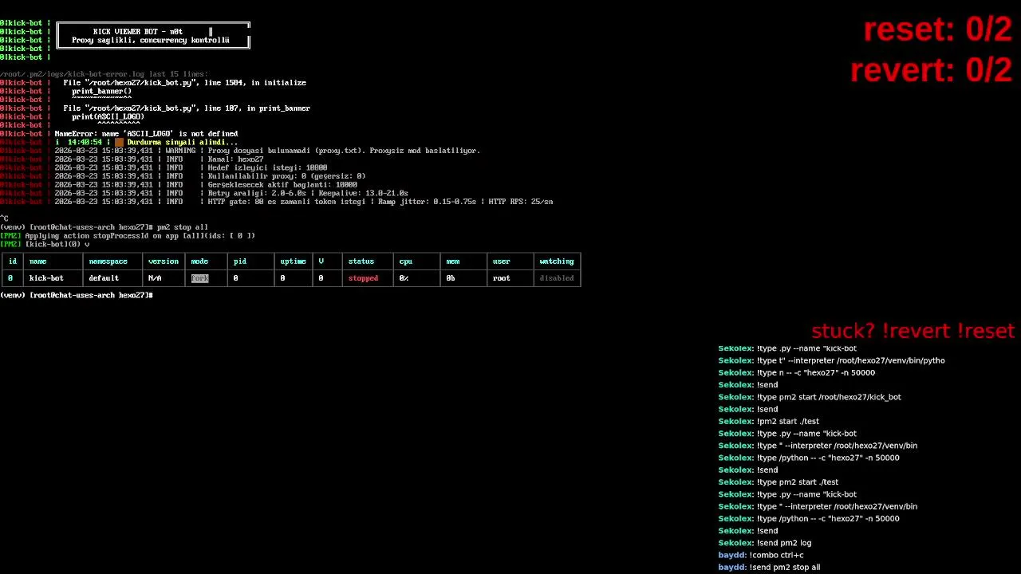Image resolution: width=1021 pixels, height=574 pixels.
Task: Click the 'Kanal: hexo27' log line
Action: pos(159,159)
